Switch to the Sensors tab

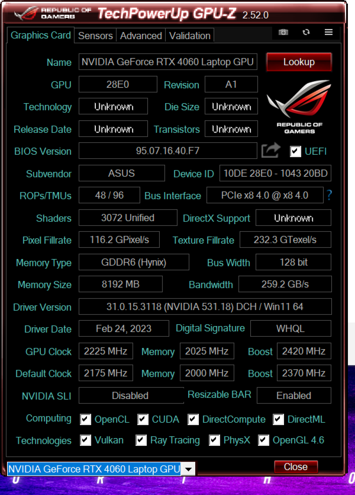coord(95,36)
